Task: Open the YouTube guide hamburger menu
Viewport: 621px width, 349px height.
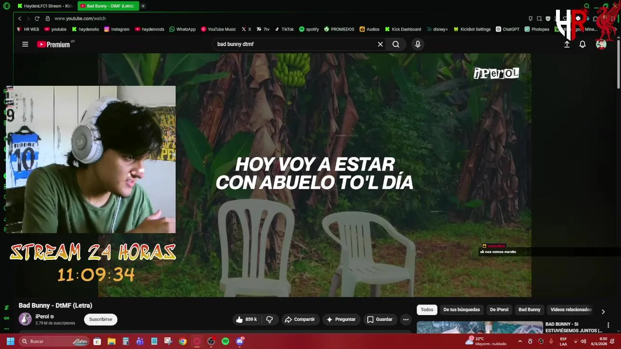Action: tap(25, 44)
